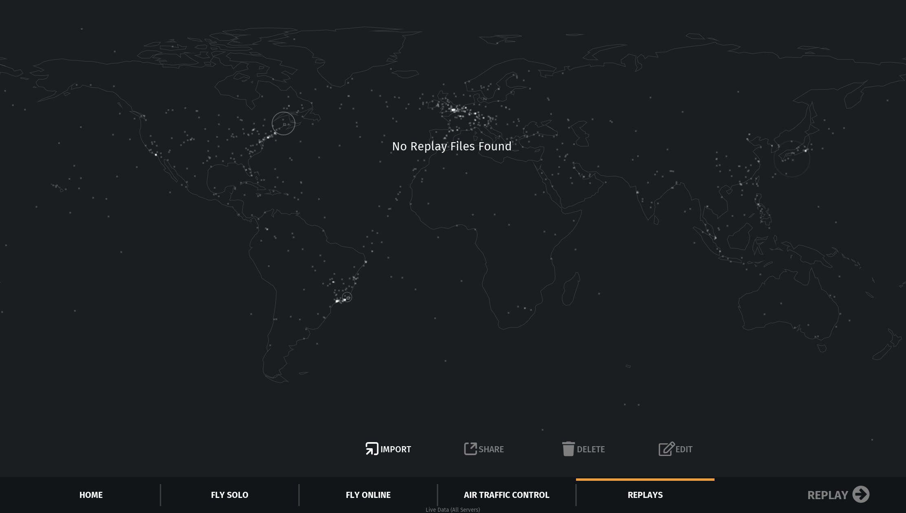Switch to the FLY SOLO tab
Screen dimensions: 906x513
pyautogui.click(x=229, y=495)
